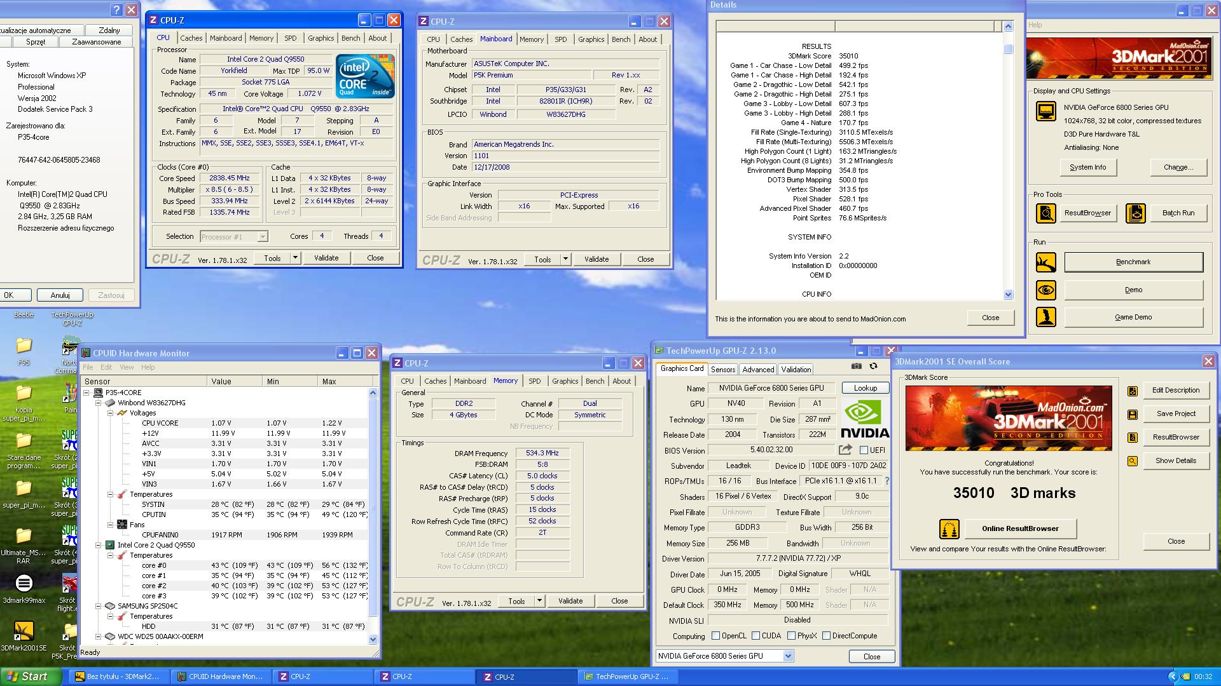Open Bench tab in CPU-Z Memory window

click(x=595, y=381)
